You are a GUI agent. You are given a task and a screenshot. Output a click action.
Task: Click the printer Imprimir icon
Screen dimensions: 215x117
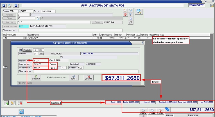[x=143, y=110]
